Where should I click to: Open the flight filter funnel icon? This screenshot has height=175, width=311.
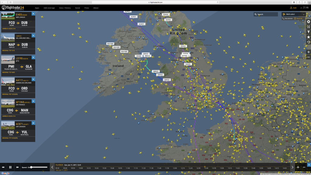coord(309,32)
